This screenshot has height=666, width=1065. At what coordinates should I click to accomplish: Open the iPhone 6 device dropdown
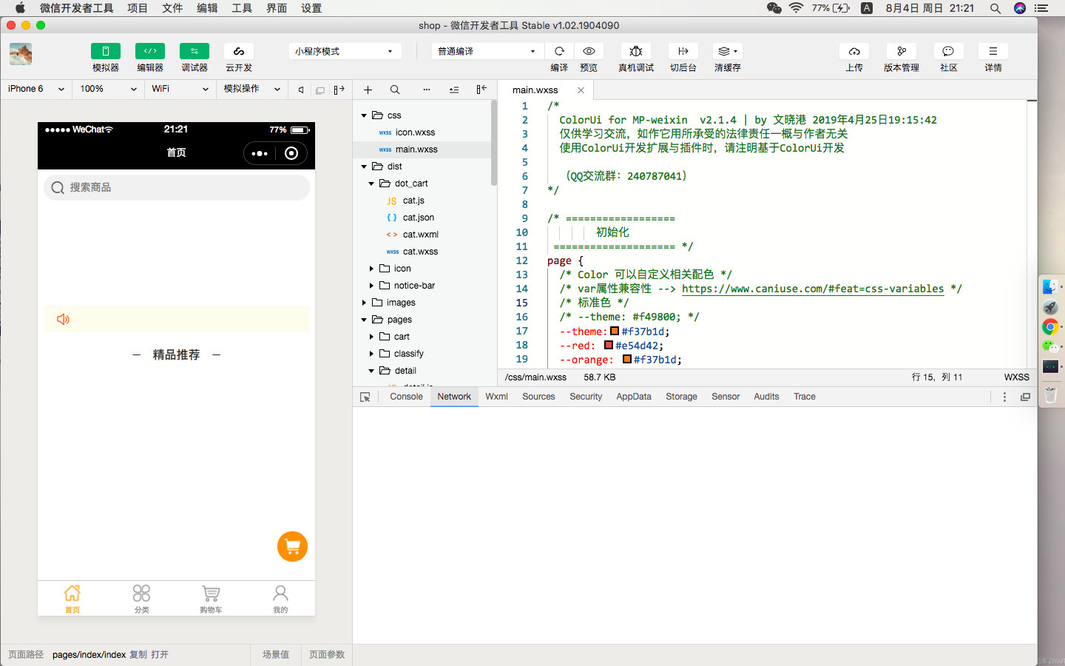(35, 89)
